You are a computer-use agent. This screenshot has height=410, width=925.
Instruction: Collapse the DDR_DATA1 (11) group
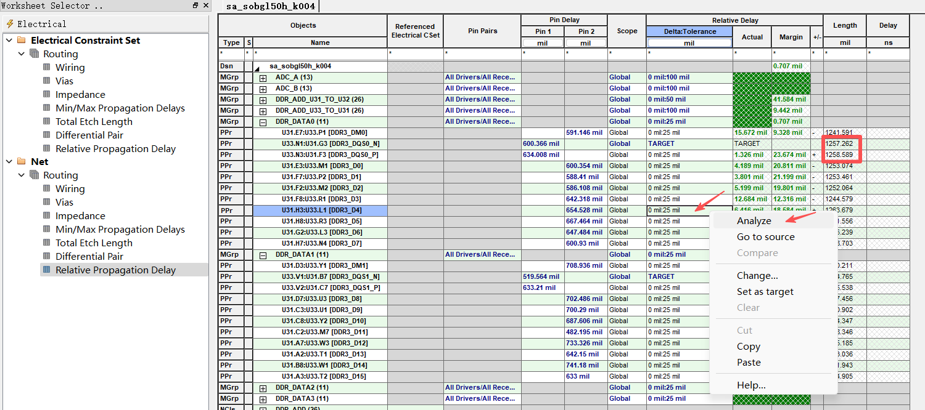coord(263,255)
